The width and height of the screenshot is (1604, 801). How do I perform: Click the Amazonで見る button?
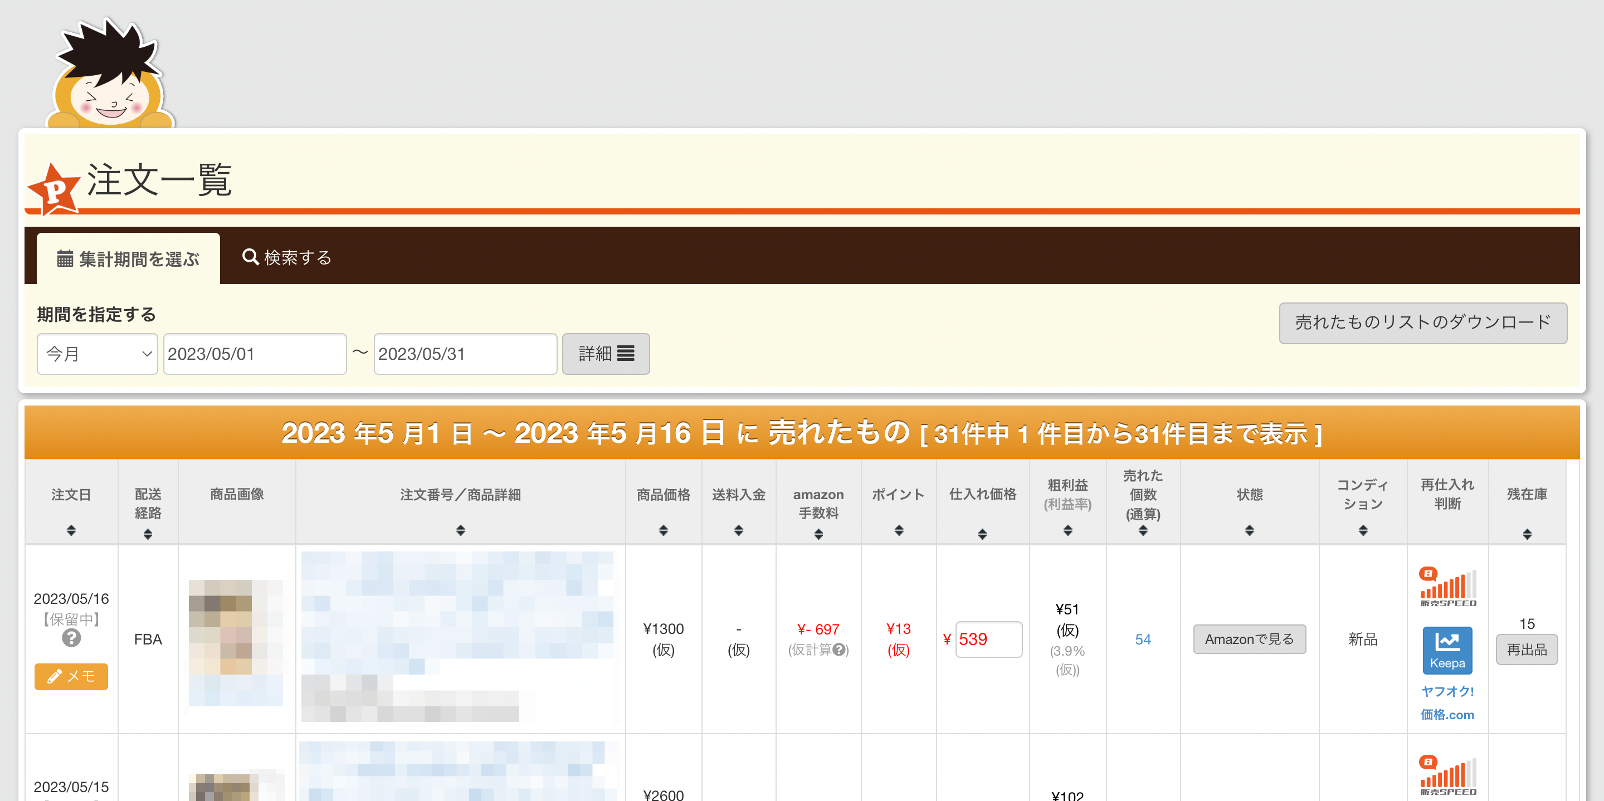[1249, 639]
